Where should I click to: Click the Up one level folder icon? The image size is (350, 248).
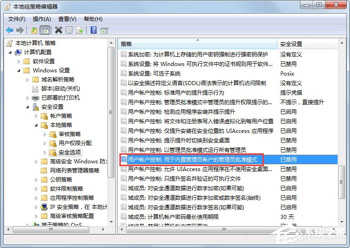(34, 30)
